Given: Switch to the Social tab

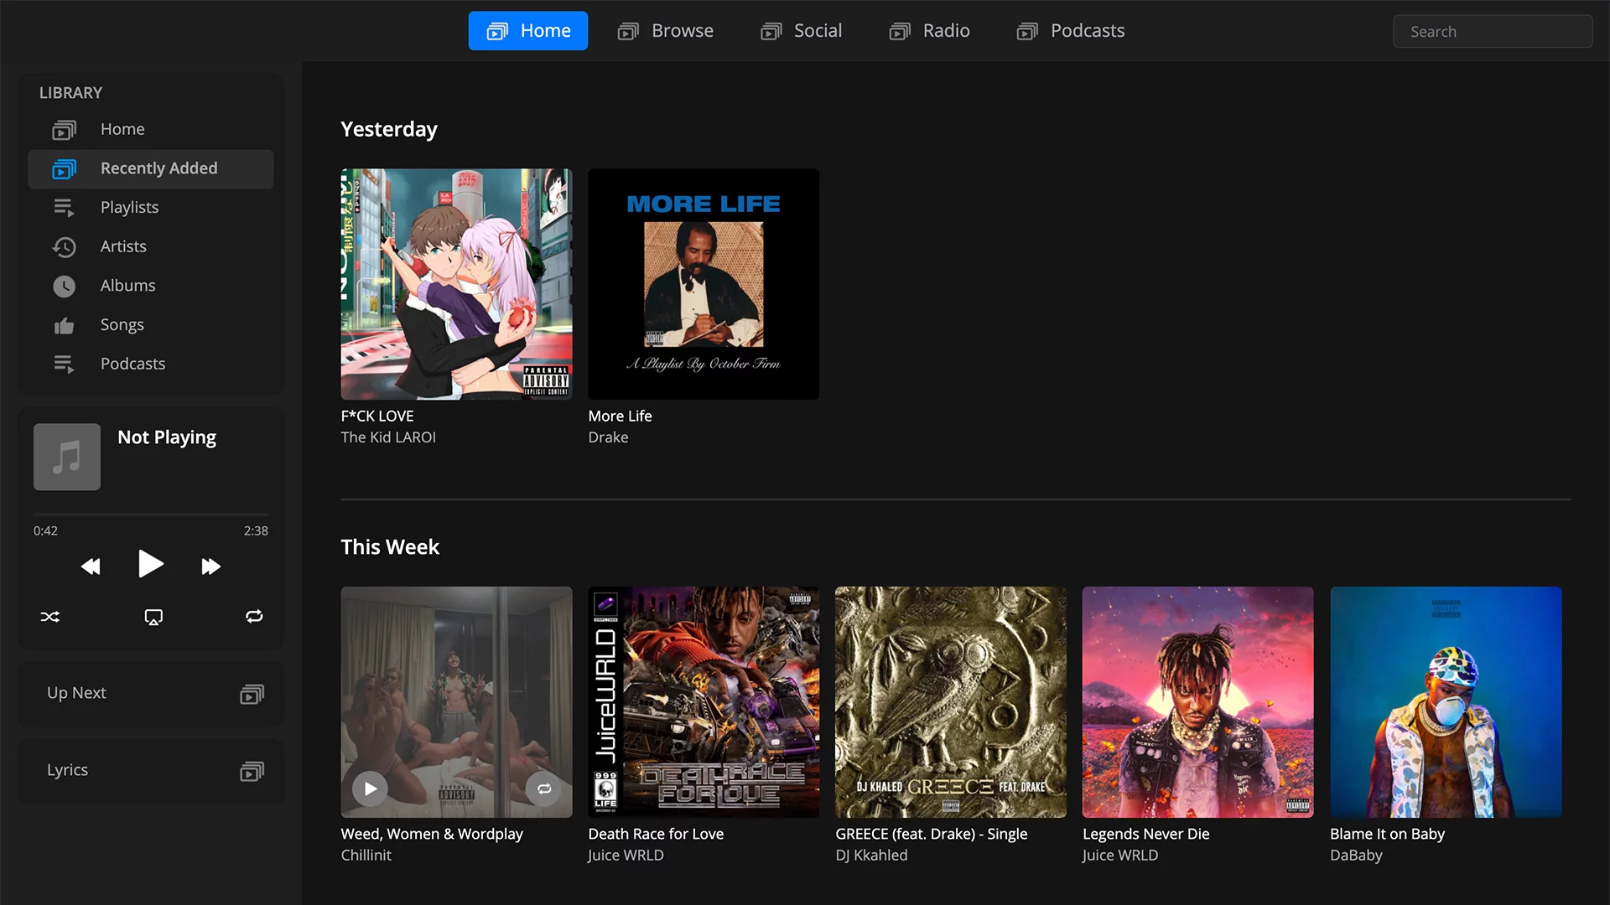Looking at the screenshot, I should pos(801,31).
